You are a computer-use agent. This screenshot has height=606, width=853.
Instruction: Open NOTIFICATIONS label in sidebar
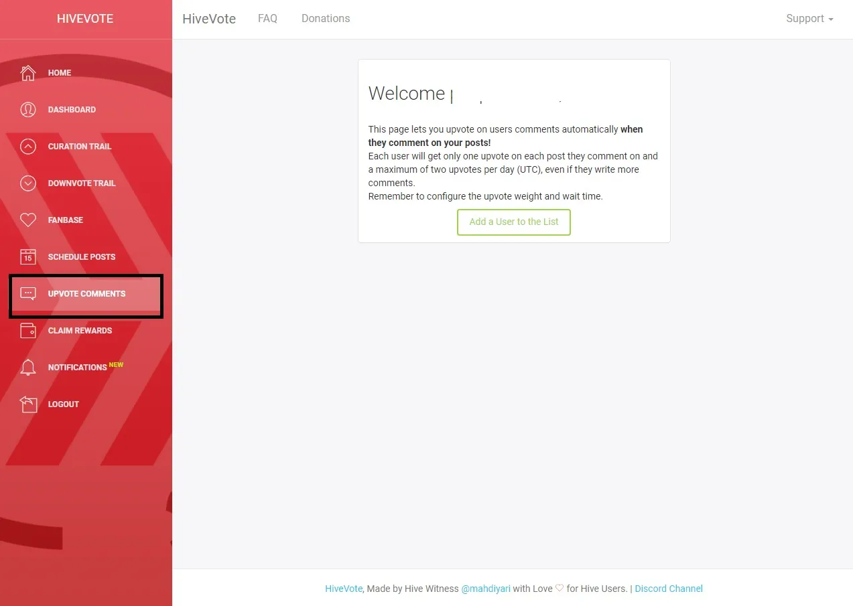click(x=77, y=368)
